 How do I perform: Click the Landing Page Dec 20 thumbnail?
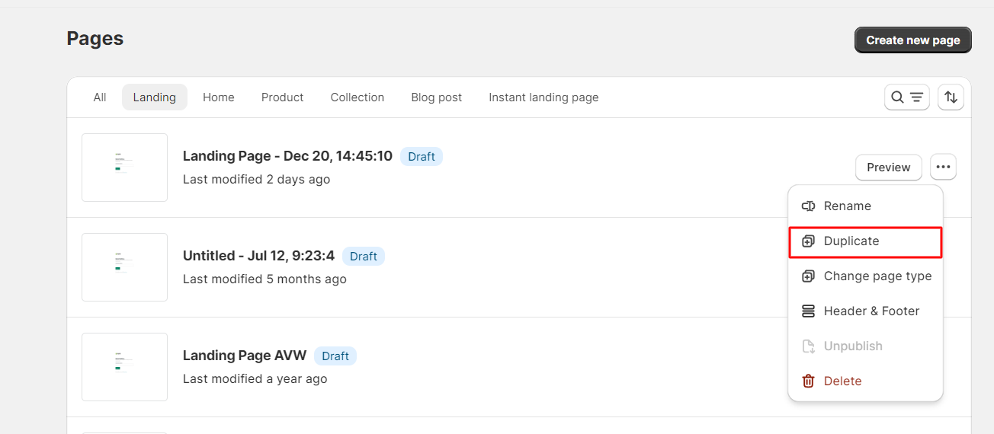point(124,168)
